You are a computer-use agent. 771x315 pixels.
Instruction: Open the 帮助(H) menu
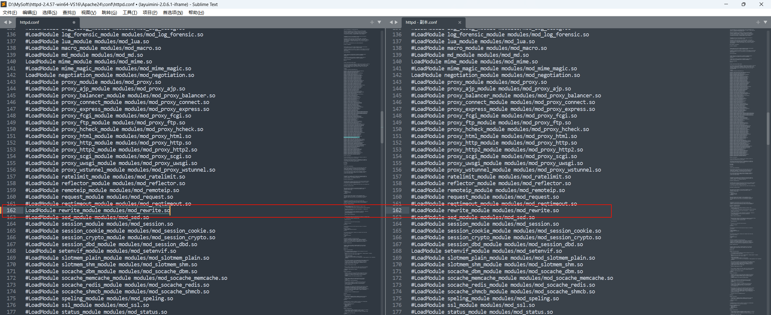(196, 12)
